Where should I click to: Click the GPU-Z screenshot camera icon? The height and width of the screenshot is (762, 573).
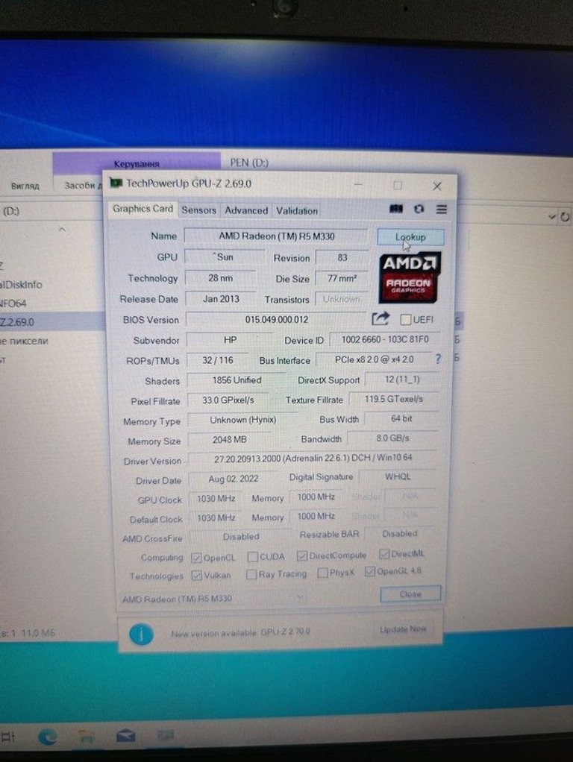click(x=396, y=209)
